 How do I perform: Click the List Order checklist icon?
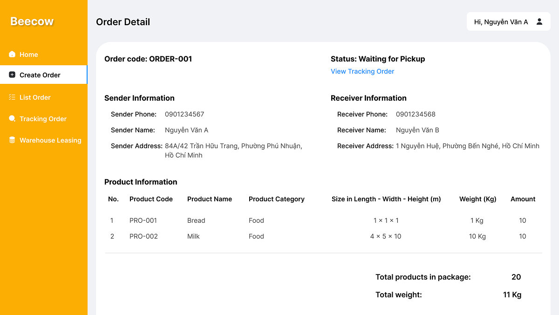[12, 97]
